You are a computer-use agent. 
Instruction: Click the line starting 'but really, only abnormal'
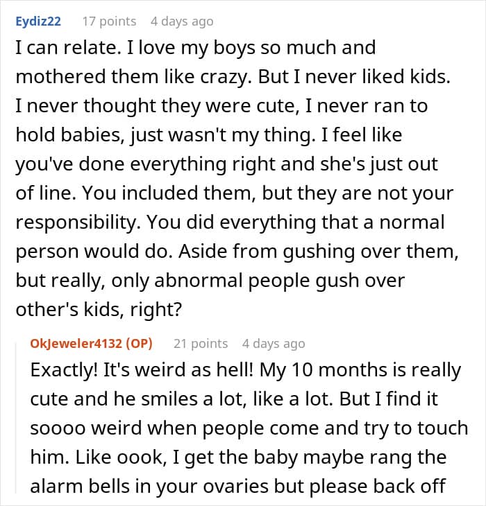(210, 281)
